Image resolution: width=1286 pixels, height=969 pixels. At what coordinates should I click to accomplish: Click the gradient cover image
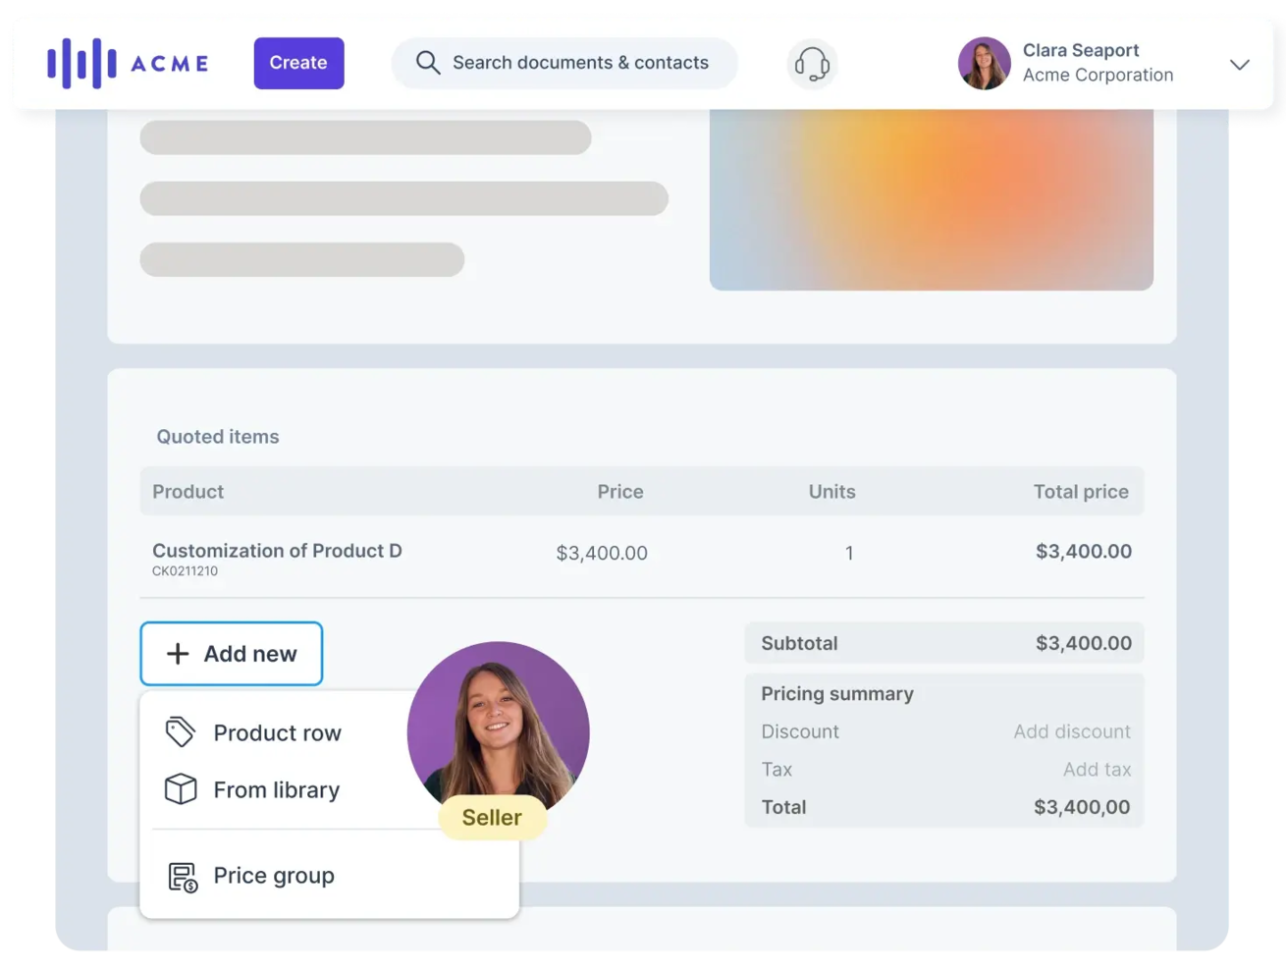tap(931, 199)
